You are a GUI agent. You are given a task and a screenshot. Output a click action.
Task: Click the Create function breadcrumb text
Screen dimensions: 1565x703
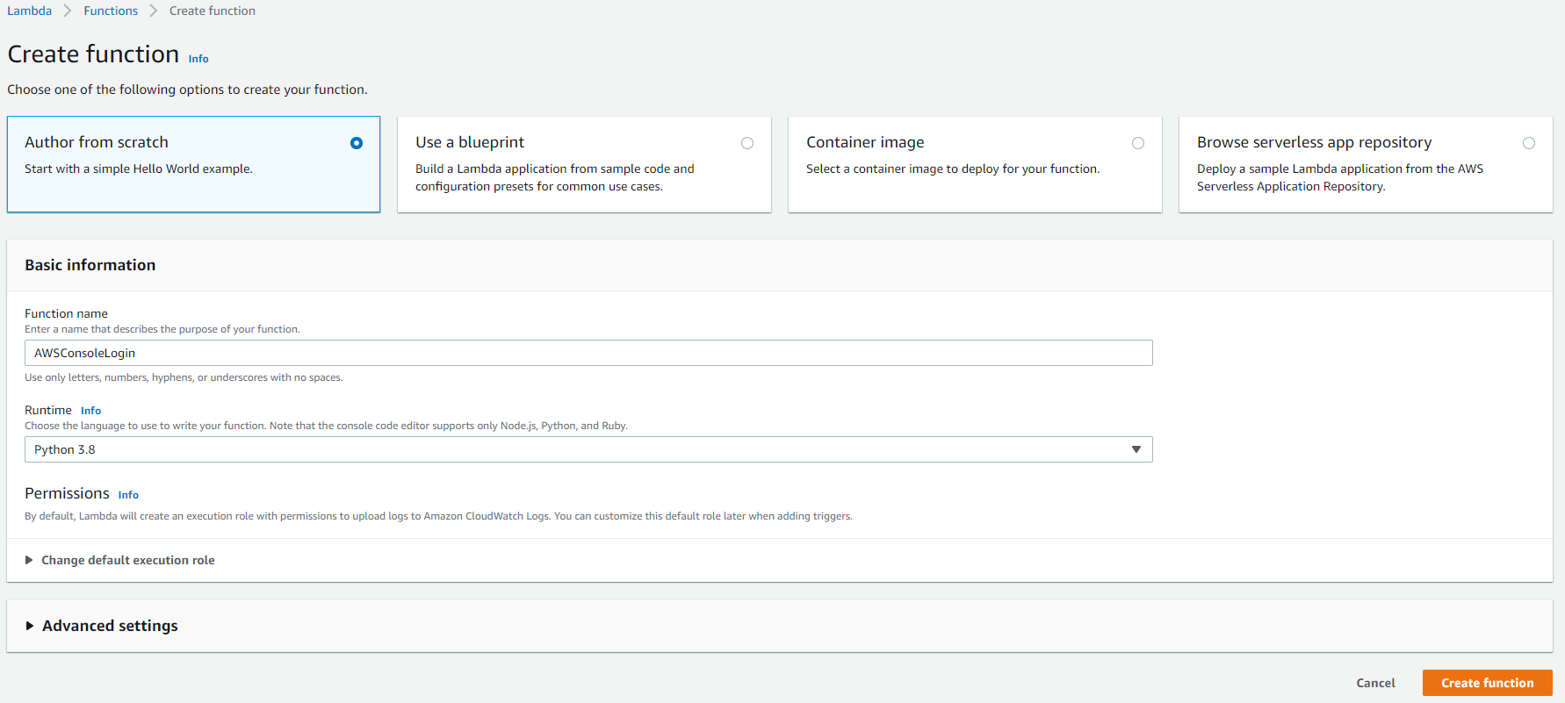tap(213, 11)
